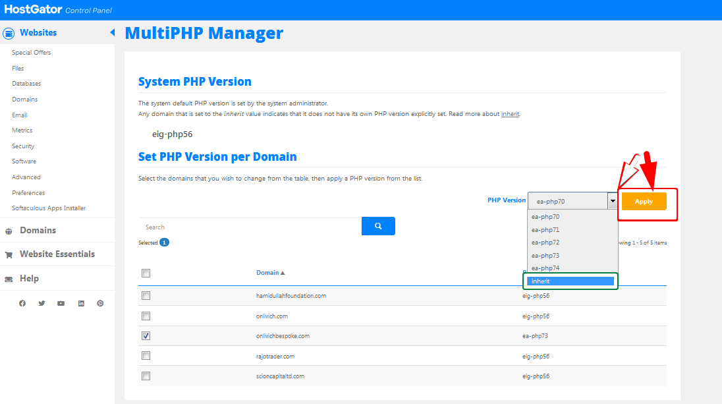Screen dimensions: 722x404
Task: Click the scioncapitaltd.com domain name
Action: 280,376
